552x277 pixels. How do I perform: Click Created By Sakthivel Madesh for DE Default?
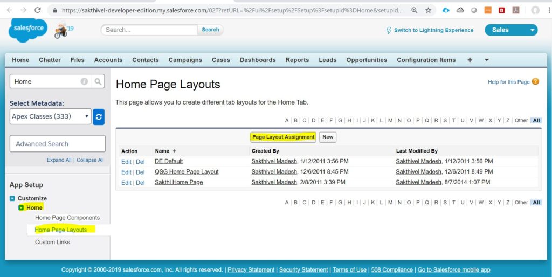(x=274, y=161)
